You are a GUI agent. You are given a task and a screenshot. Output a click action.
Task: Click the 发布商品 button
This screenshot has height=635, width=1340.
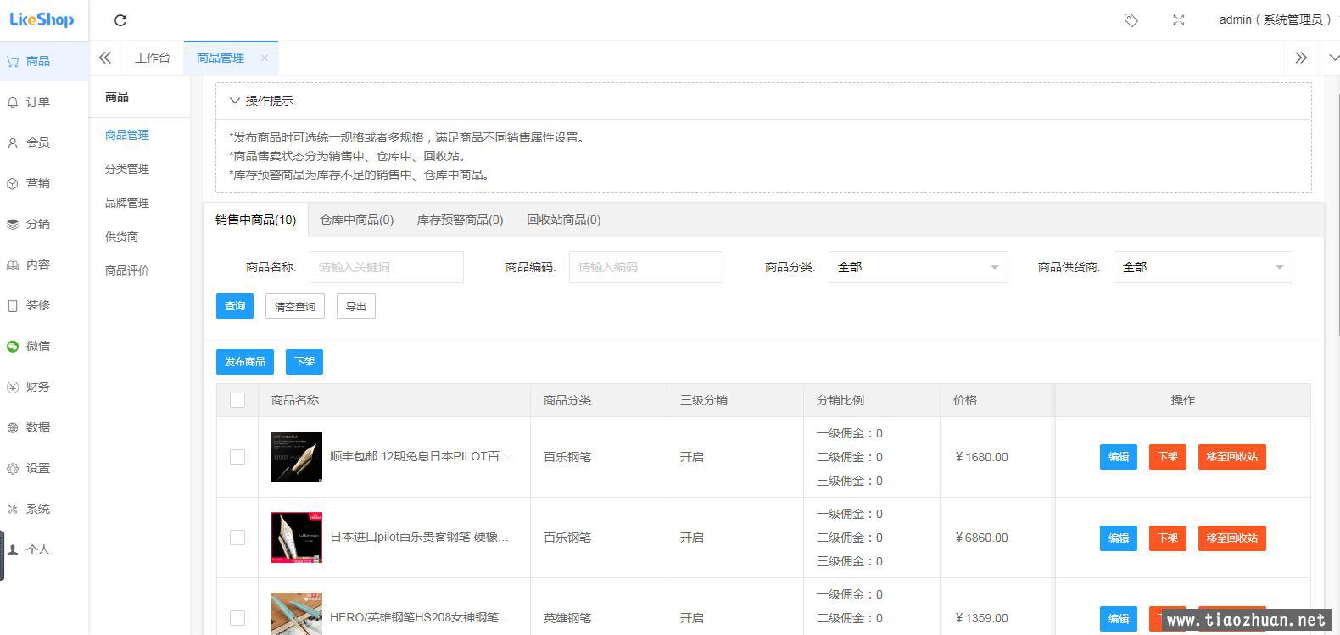tap(245, 362)
